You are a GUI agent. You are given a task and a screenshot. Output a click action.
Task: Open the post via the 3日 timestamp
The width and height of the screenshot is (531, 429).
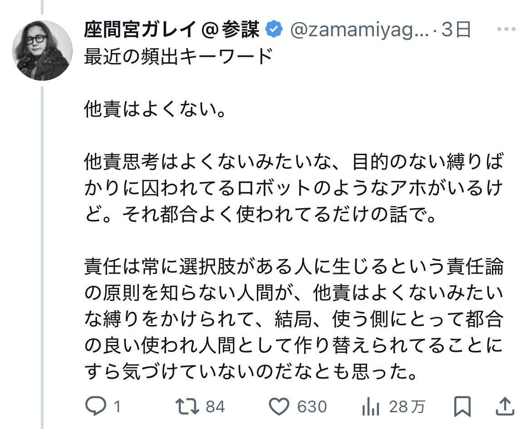(x=456, y=30)
